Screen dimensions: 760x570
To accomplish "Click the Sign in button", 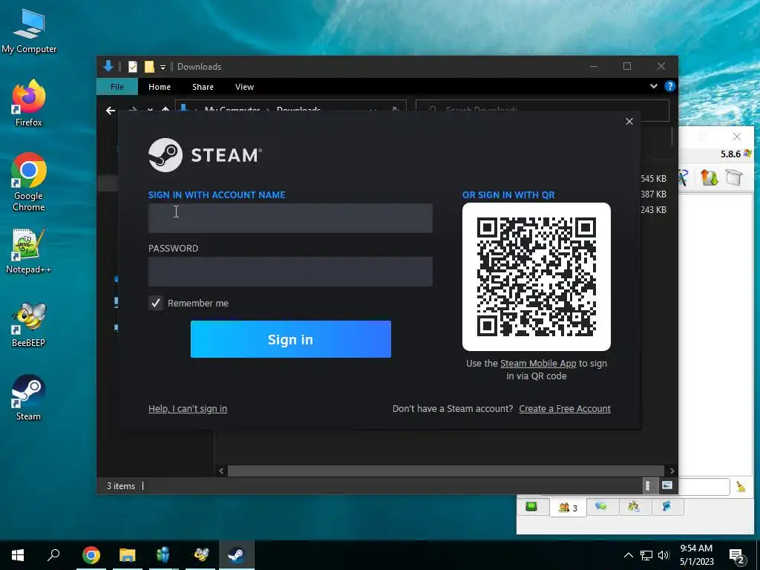I will click(291, 339).
